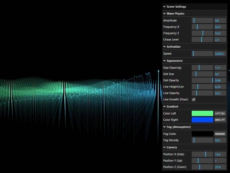The width and height of the screenshot is (230, 173).
Task: Click the Speed value field 0.0033
Action: point(220,54)
